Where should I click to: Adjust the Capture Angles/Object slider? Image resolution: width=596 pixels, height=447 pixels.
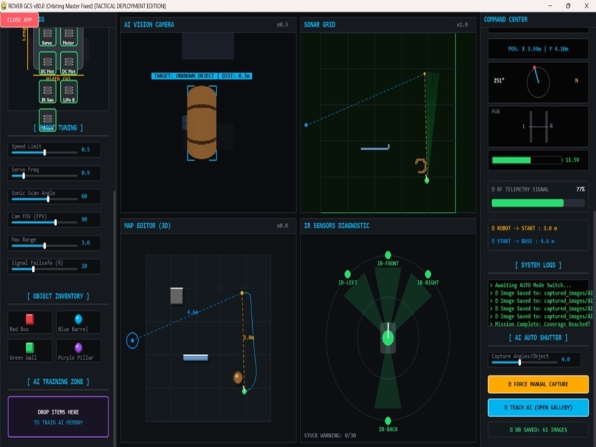point(524,362)
